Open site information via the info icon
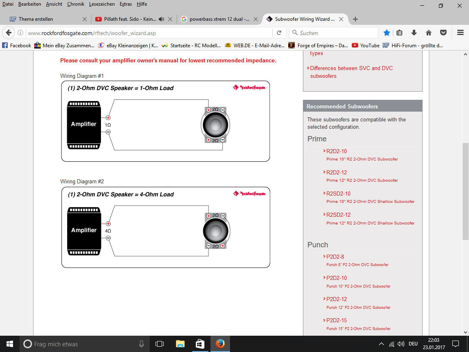 [20, 33]
